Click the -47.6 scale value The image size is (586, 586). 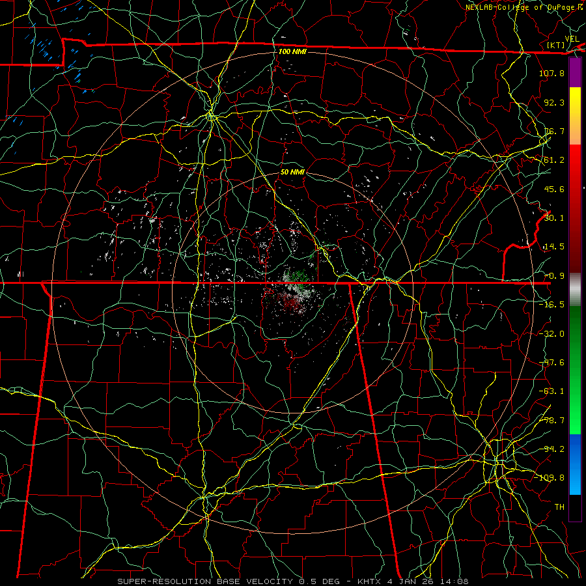pyautogui.click(x=551, y=363)
